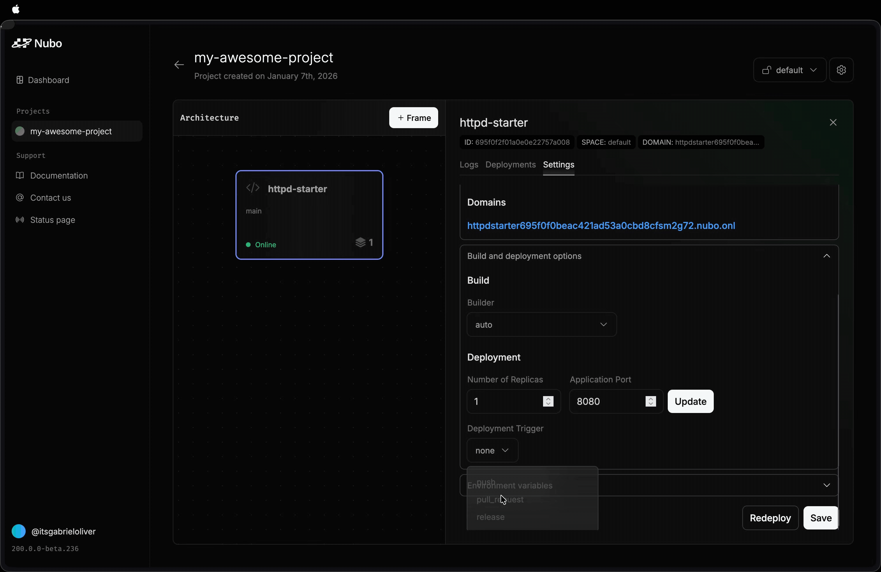Click the back arrow beside project title

point(179,65)
